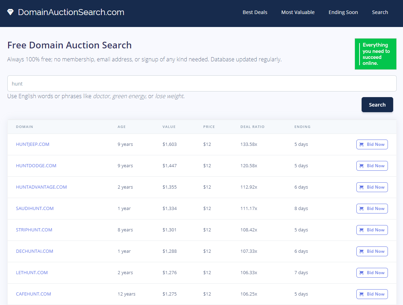Select the 111.17x deal ratio cell
Viewport: 403px width, 305px height.
click(249, 208)
